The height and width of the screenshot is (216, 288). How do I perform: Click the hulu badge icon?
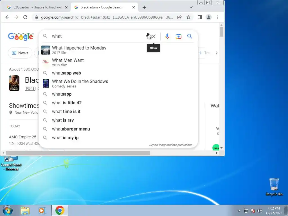coord(216,148)
